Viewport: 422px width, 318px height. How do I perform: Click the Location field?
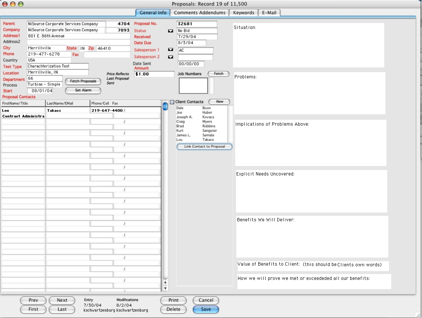tap(58, 73)
